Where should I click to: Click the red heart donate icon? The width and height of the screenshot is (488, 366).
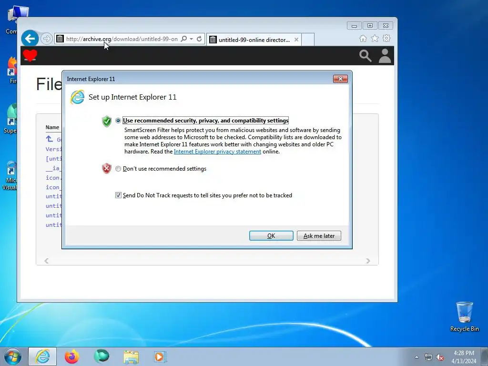[x=30, y=56]
